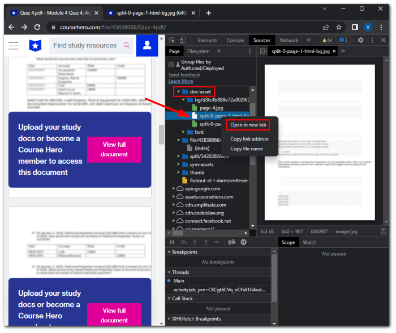
Task: Select the (index) file
Action: click(x=202, y=148)
